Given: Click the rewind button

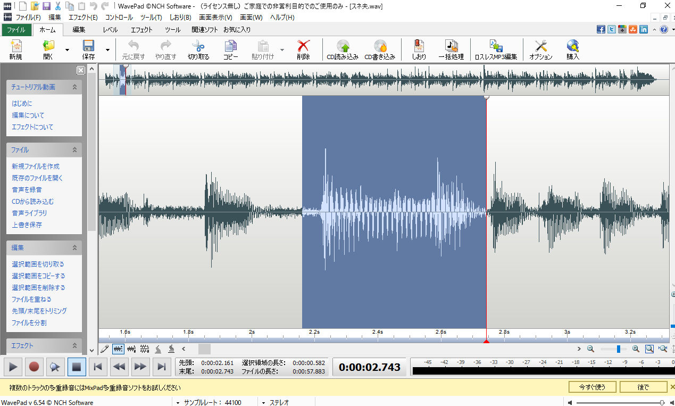Looking at the screenshot, I should [119, 366].
